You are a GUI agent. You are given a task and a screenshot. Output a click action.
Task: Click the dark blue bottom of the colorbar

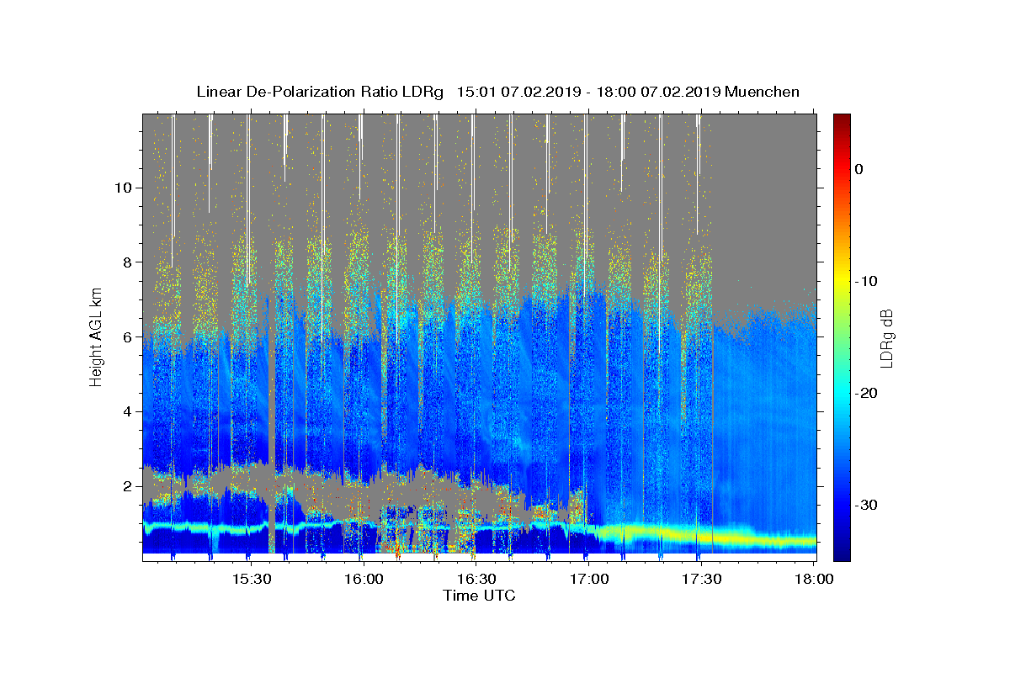click(842, 553)
